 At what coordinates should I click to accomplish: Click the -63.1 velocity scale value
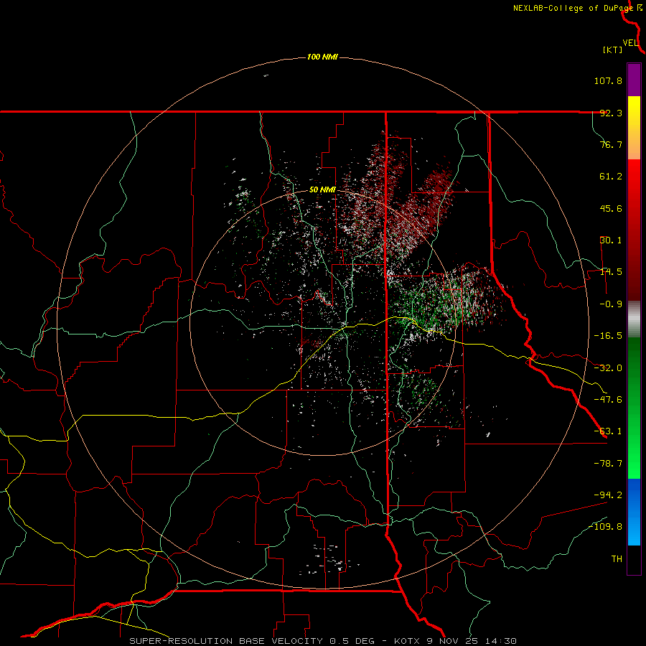click(x=608, y=431)
